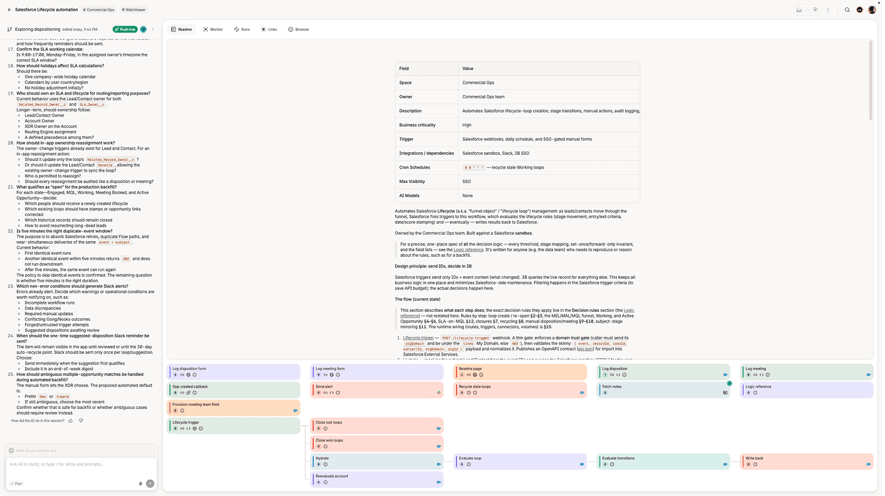
Task: Click the microphone icon in chat box
Action: click(140, 483)
